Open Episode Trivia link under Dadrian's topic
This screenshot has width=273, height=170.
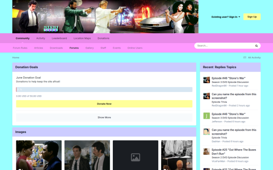tap(219, 137)
